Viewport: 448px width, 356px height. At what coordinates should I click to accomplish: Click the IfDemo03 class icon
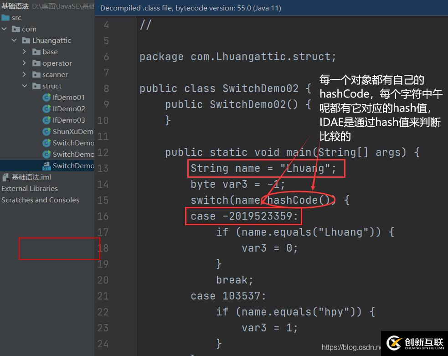coord(47,120)
